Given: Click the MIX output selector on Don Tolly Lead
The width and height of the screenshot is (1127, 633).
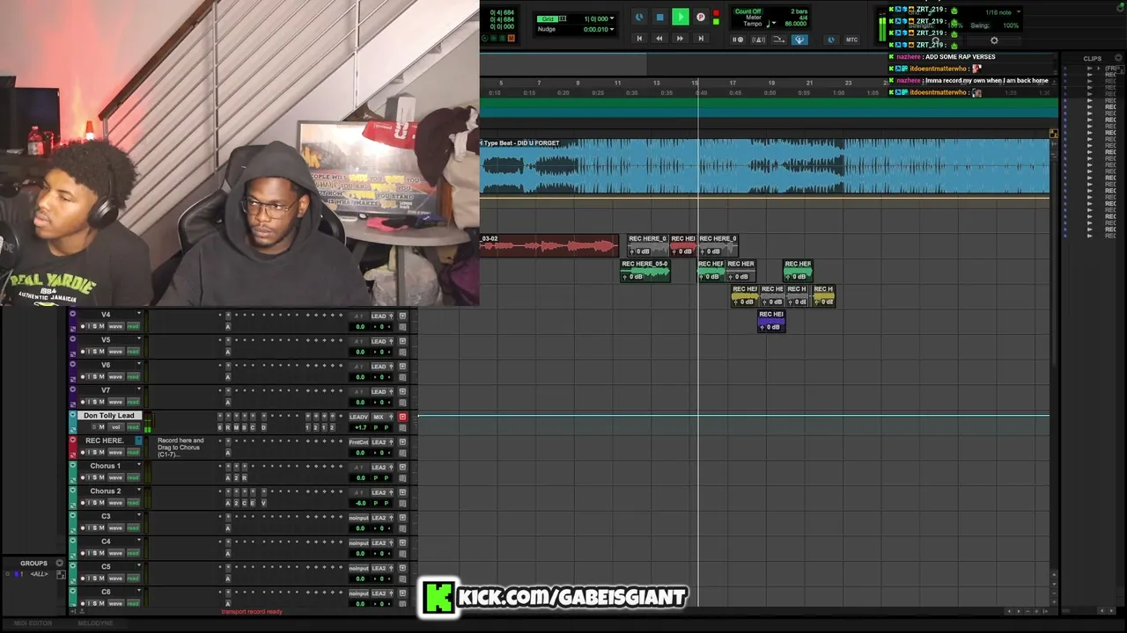Looking at the screenshot, I should [379, 417].
